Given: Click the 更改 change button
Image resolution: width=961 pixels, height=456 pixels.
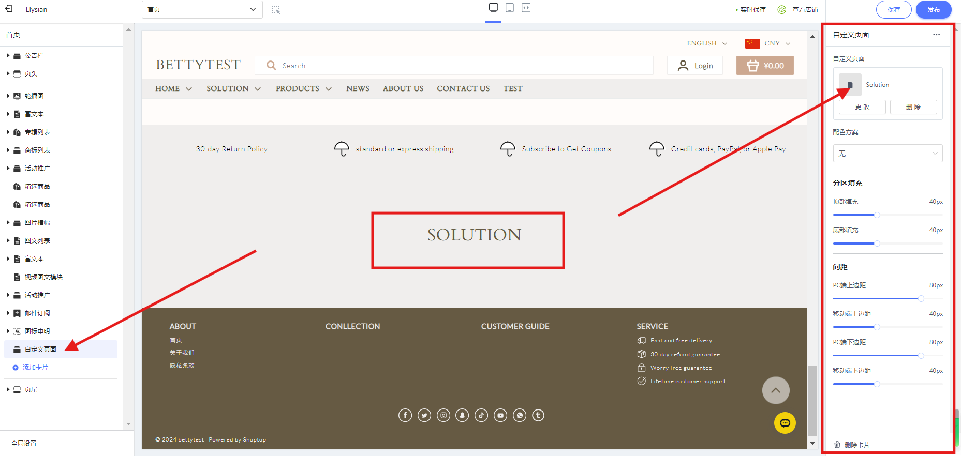Looking at the screenshot, I should coord(862,107).
